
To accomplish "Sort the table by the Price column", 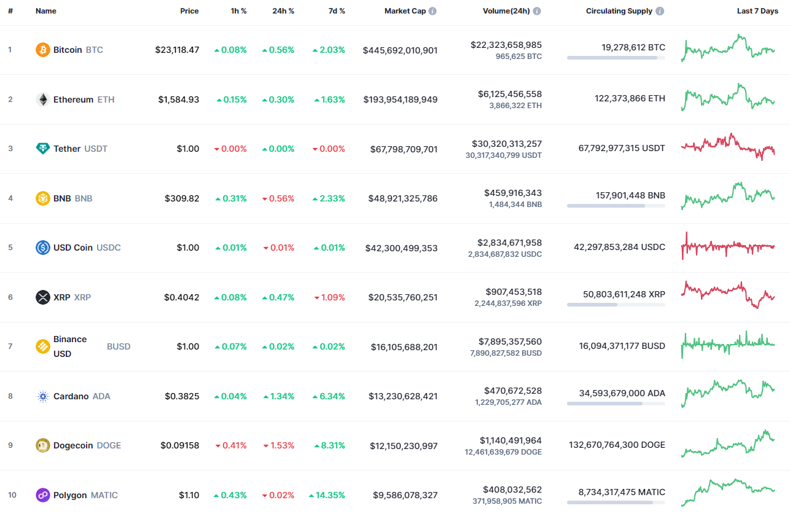I will coord(189,10).
